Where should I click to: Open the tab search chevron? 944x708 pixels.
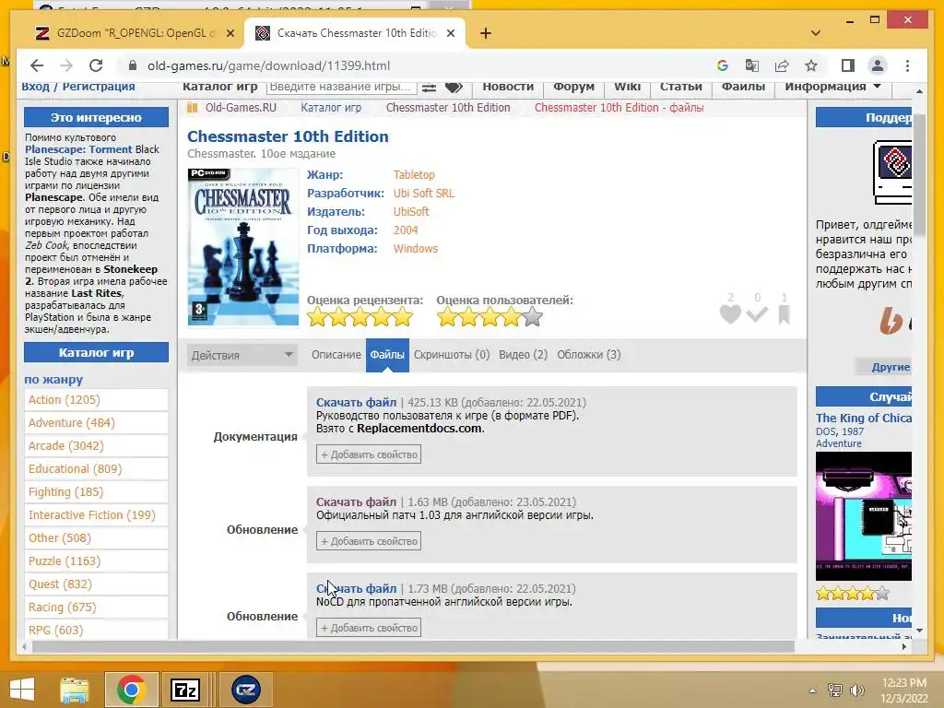pos(815,33)
